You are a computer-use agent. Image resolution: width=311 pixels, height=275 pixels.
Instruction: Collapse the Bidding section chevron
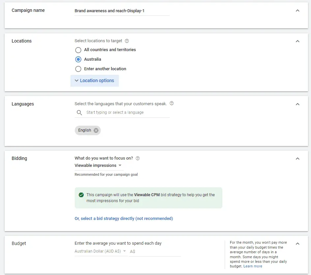coord(297,159)
